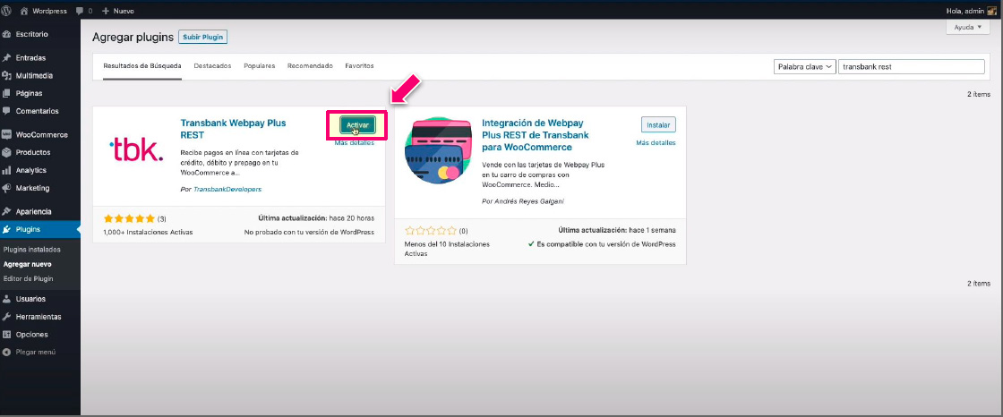Image resolution: width=1003 pixels, height=417 pixels.
Task: Switch to the Recomendado tab
Action: (x=310, y=66)
